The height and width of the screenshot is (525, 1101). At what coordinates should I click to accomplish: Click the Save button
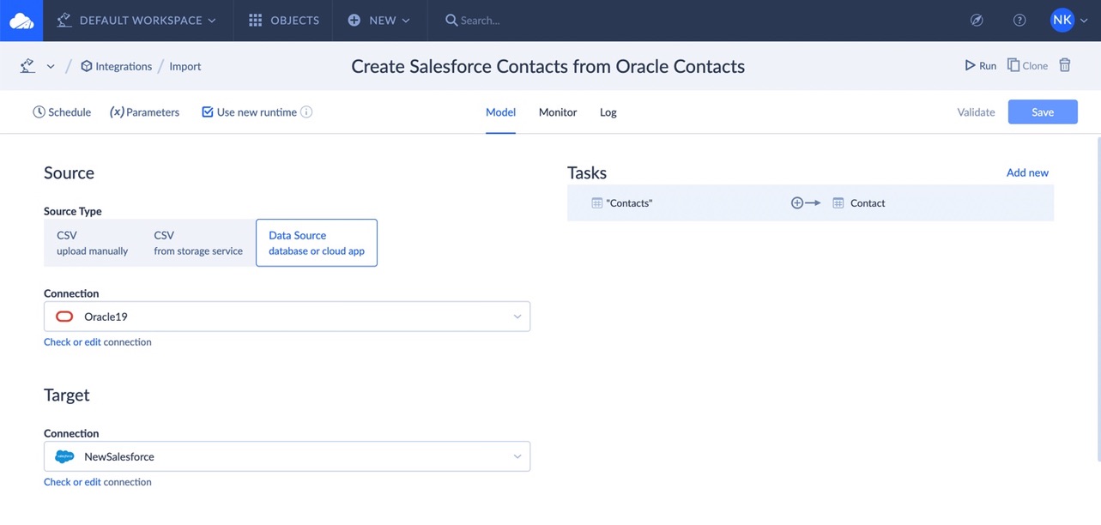pos(1043,112)
